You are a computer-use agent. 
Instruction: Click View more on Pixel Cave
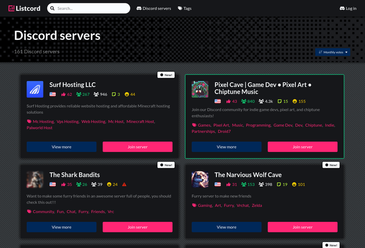(226, 147)
